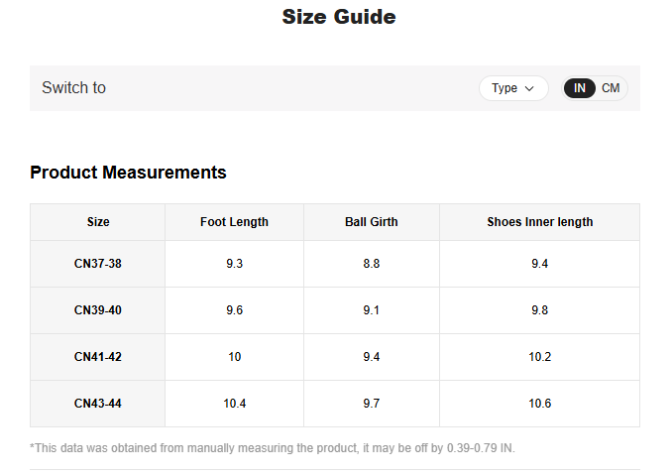The image size is (672, 475).
Task: Open the Type dropdown
Action: coord(512,88)
